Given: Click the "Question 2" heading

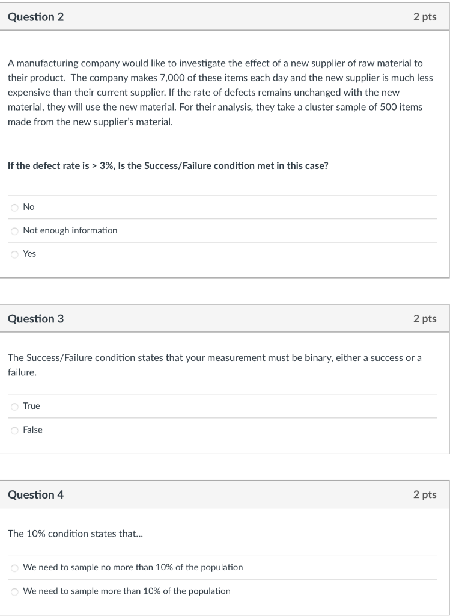Looking at the screenshot, I should click(x=35, y=17).
